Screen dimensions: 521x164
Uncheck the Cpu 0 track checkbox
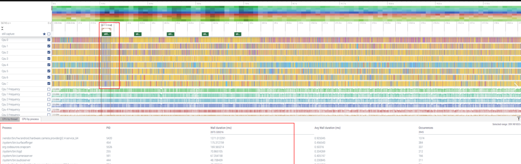(49, 40)
